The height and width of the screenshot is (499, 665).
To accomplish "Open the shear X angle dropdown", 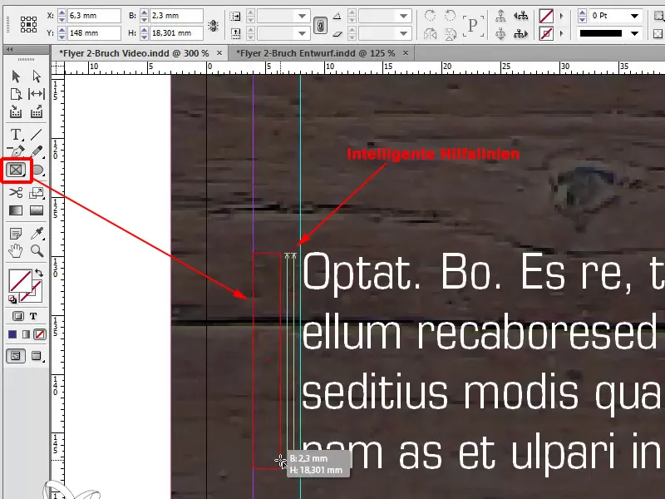I will tap(403, 33).
